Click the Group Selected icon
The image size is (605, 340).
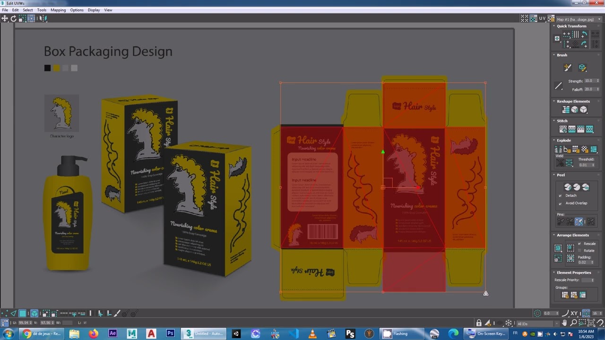[565, 295]
